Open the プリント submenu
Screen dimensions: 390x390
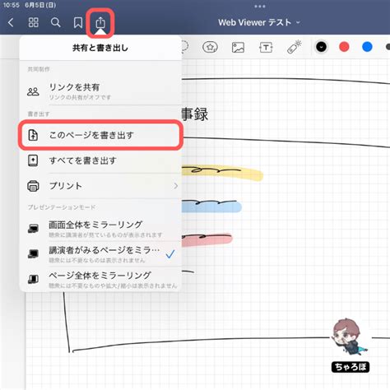(100, 186)
